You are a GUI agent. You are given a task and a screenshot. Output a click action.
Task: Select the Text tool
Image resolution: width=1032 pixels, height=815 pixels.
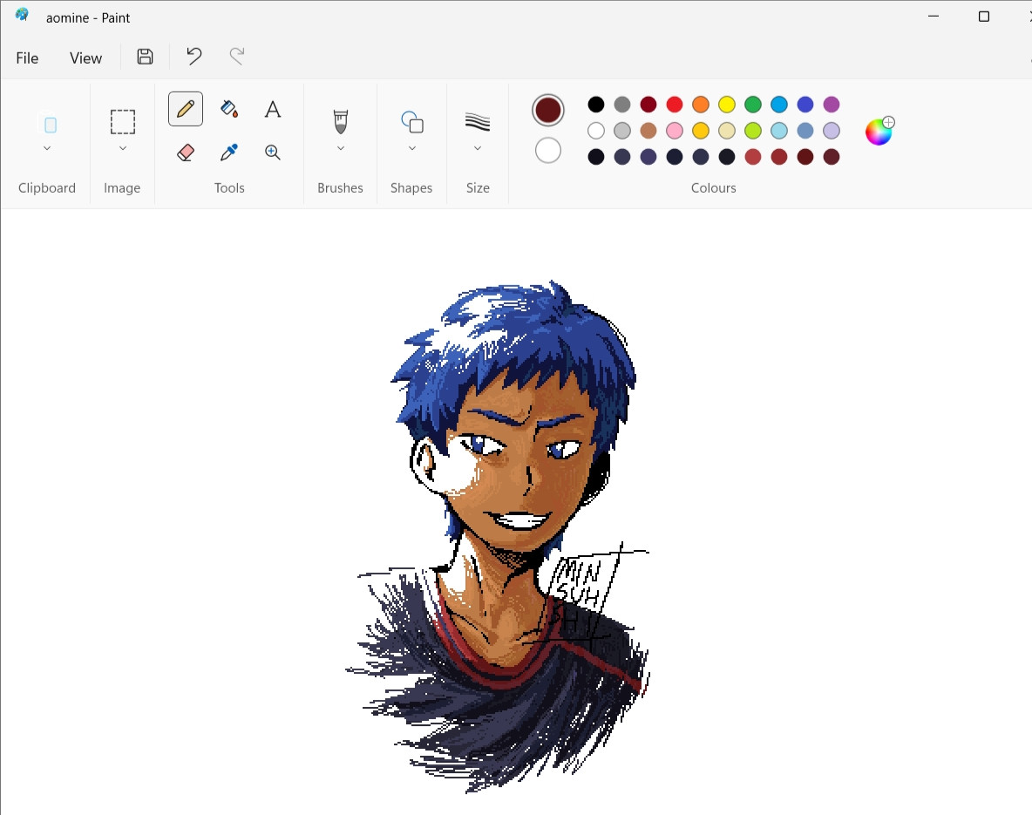273,109
